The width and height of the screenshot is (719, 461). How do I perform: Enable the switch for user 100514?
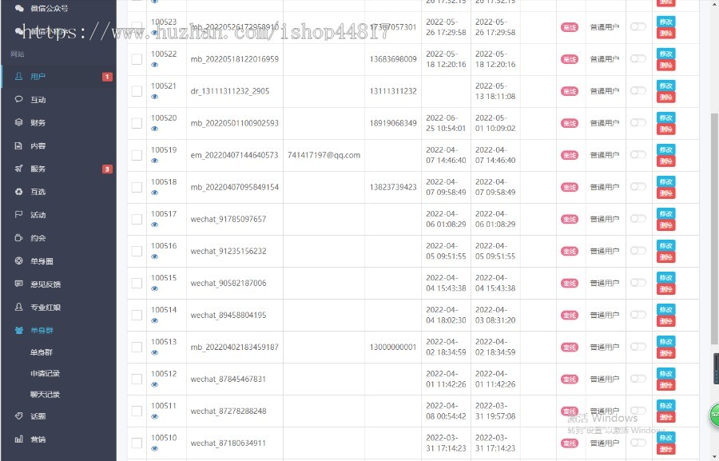[638, 315]
